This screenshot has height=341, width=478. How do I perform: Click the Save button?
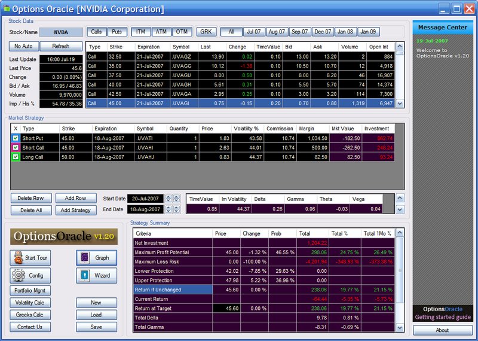point(96,327)
